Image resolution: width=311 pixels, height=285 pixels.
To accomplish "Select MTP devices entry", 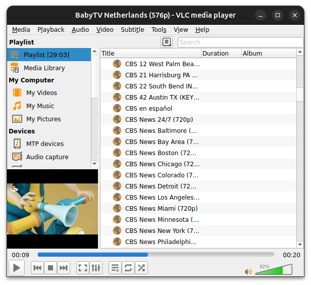I will [x=45, y=144].
